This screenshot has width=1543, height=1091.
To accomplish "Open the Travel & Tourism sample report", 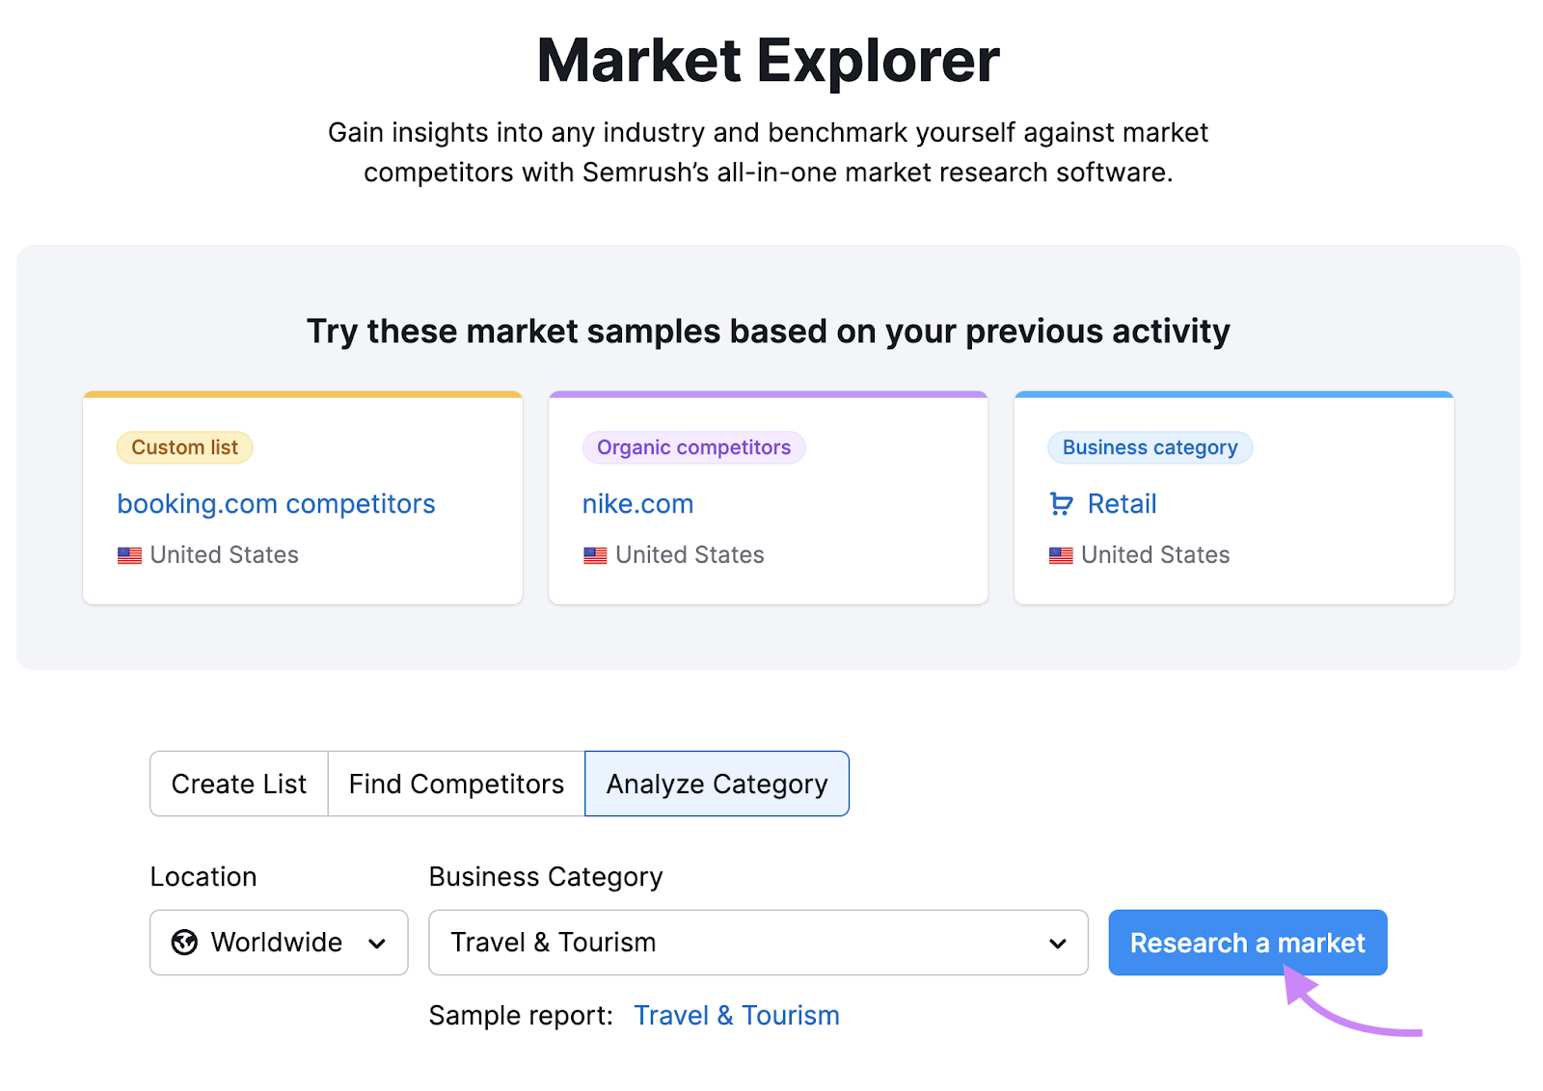I will tap(737, 1015).
